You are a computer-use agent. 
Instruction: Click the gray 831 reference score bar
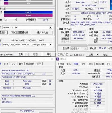[28, 3]
